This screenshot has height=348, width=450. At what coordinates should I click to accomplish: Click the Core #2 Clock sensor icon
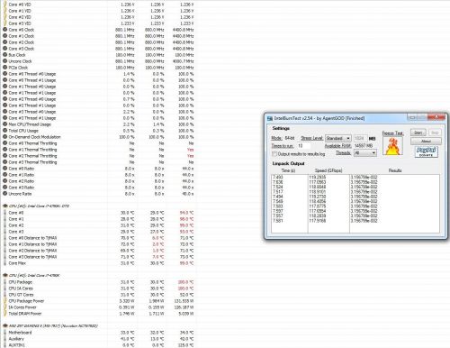click(x=4, y=42)
